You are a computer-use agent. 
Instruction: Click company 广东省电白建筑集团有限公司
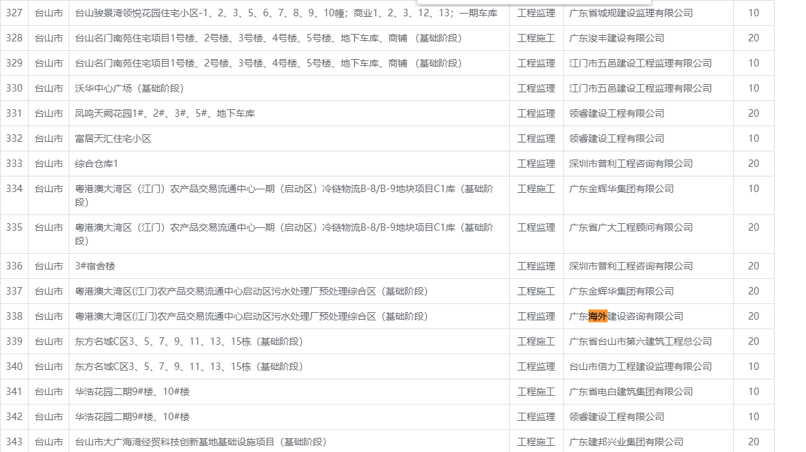click(x=631, y=392)
